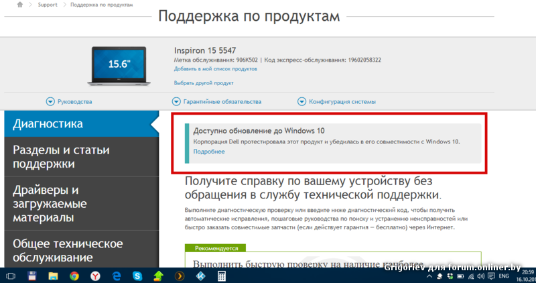This screenshot has width=536, height=283.
Task: Open Общее техническое обслуживание tab
Action: [81, 249]
